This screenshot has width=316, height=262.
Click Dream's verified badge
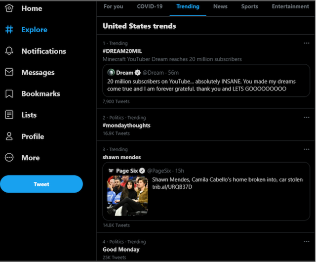[x=138, y=73]
